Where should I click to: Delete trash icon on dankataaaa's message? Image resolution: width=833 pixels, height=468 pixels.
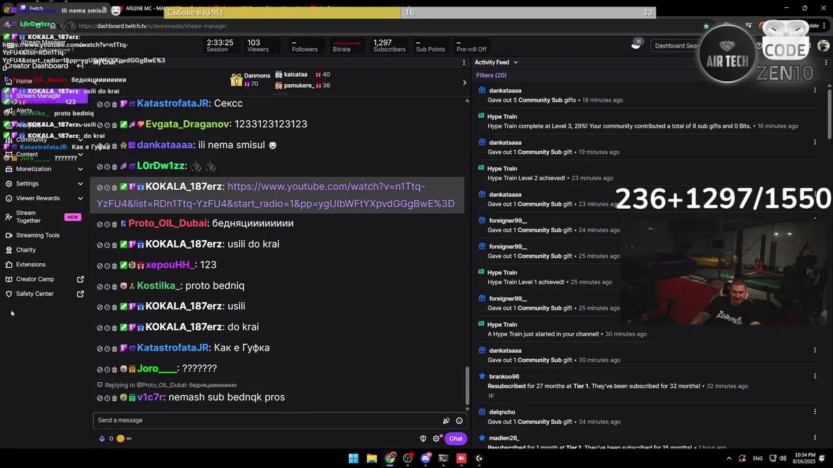115,146
